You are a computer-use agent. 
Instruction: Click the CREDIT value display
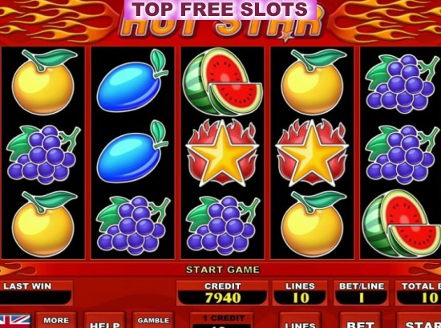pos(222,298)
